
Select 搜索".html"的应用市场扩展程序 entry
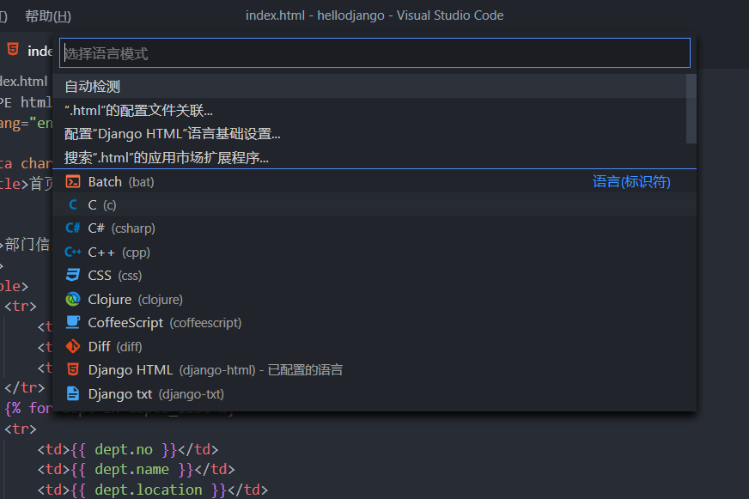pos(369,157)
